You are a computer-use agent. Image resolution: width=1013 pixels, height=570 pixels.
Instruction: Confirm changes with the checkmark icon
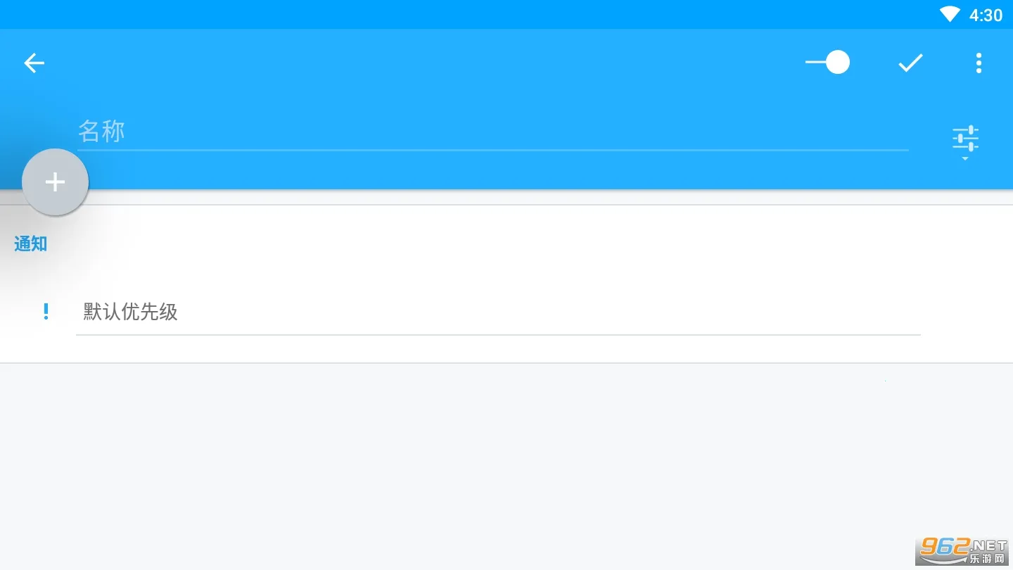click(910, 63)
